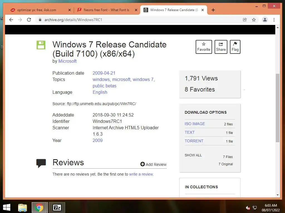Open the 2009-04-21 publication date link
This screenshot has width=285, height=213.
104,73
